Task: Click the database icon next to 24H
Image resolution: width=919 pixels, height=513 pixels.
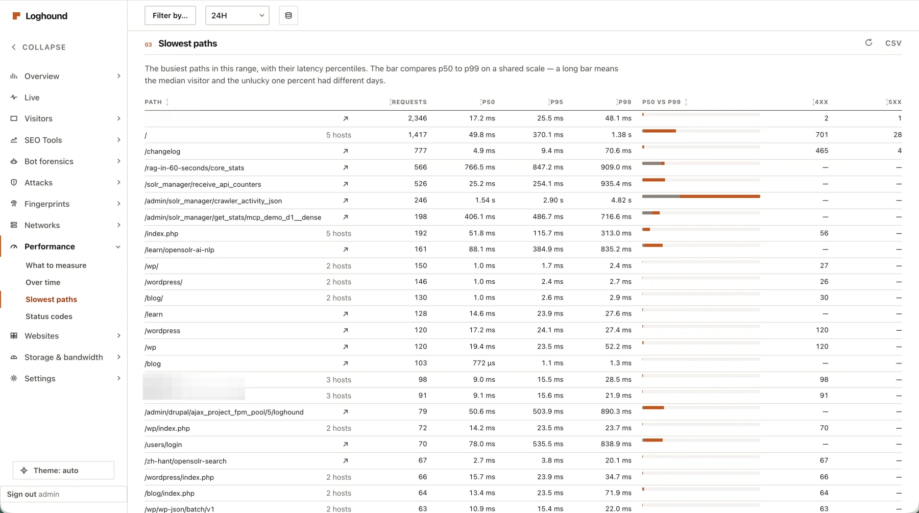Action: coord(288,16)
